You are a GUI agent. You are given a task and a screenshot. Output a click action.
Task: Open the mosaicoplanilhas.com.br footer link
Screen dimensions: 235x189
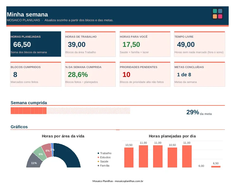click(129, 181)
